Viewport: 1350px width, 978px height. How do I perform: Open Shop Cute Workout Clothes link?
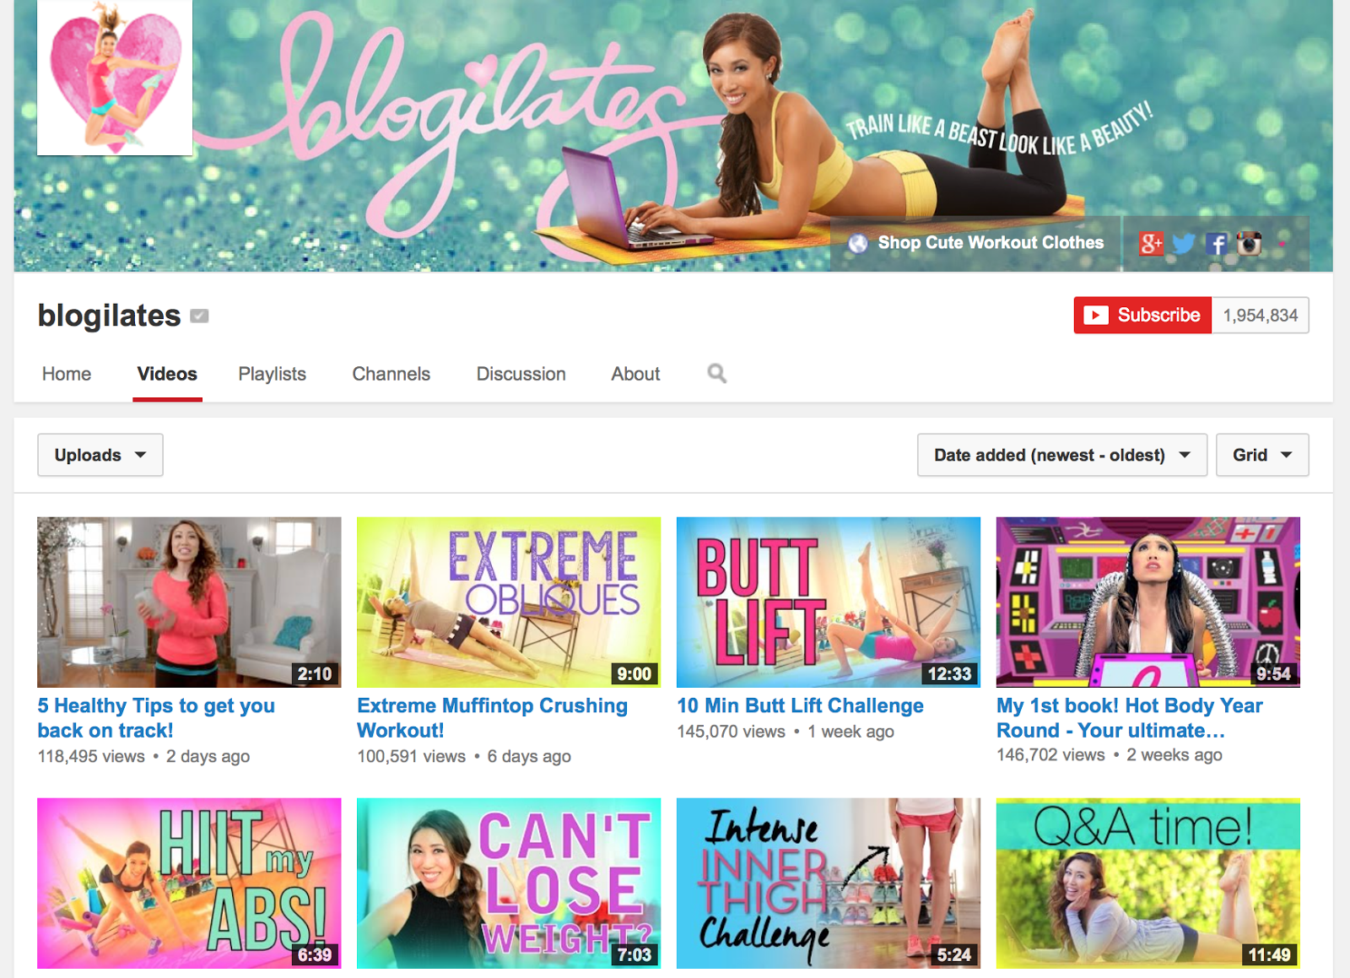point(991,243)
